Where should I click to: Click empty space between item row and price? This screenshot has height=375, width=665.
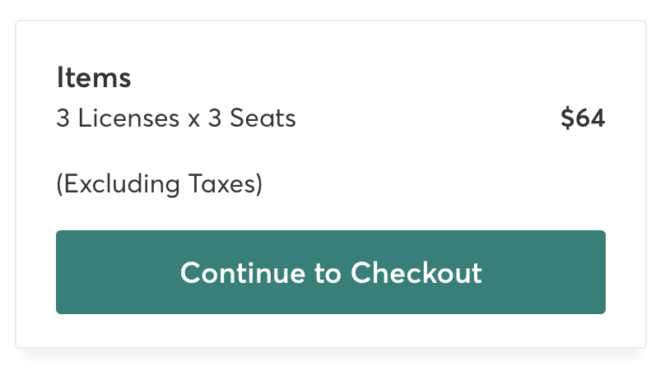[x=428, y=118]
